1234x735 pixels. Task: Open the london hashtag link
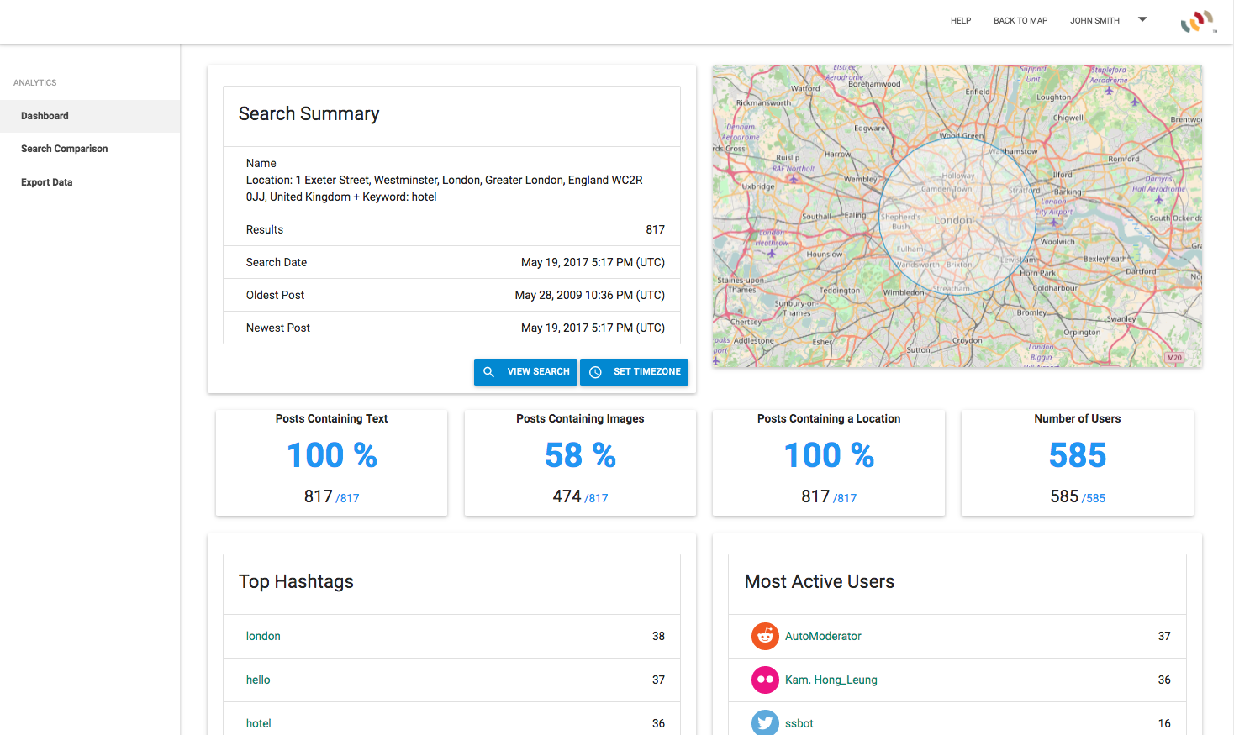263,636
